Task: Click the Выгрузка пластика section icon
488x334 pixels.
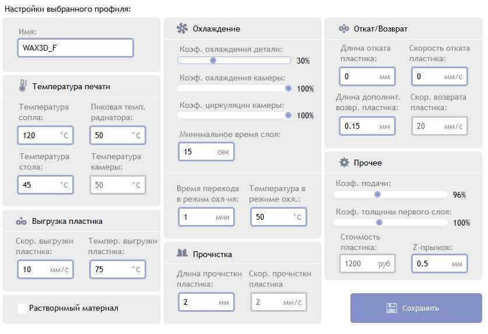Action: coord(22,221)
